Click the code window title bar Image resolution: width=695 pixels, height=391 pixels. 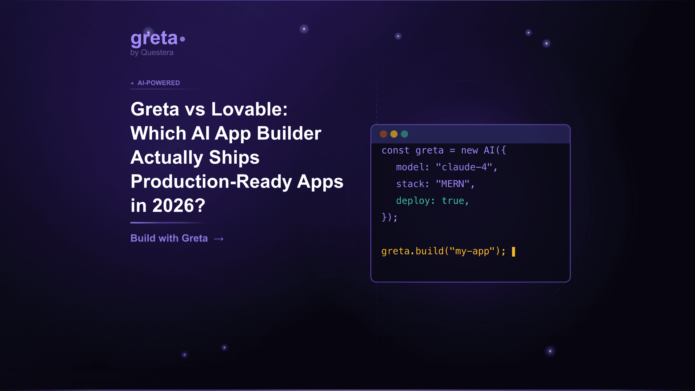tap(471, 134)
